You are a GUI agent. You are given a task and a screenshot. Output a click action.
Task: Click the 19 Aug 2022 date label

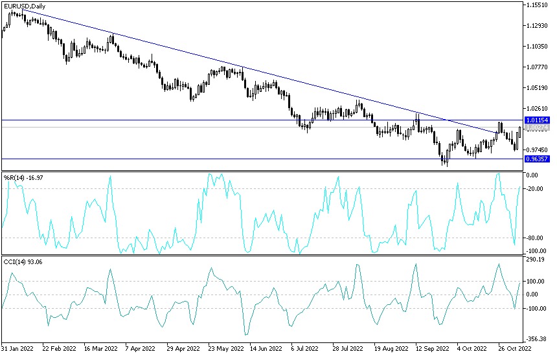pyautogui.click(x=391, y=348)
